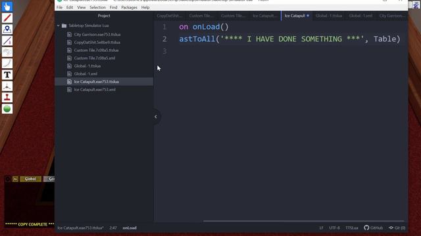
Task: Click the COPY COMPLETE chat message
Action: (x=30, y=224)
